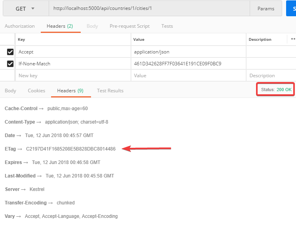Uncheck the Accept header checkbox
Screen dimensions: 296x227
point(10,52)
